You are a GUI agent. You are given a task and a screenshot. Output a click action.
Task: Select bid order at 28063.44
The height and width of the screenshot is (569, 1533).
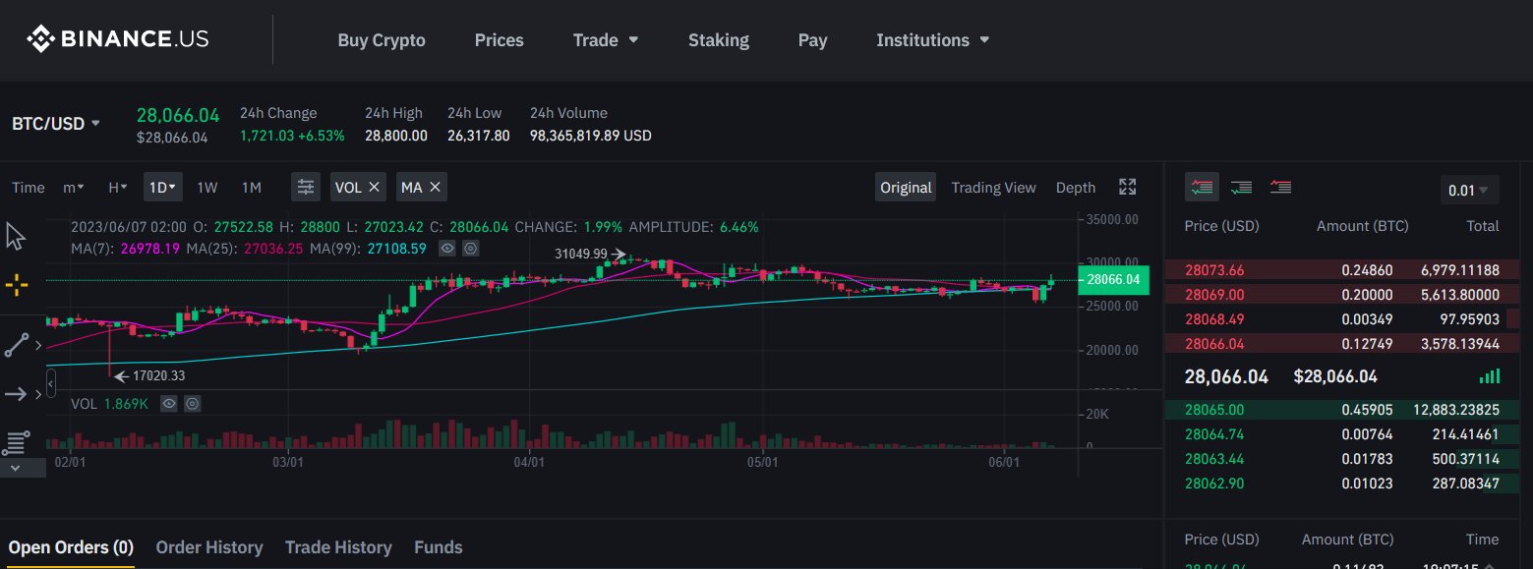coord(1342,459)
